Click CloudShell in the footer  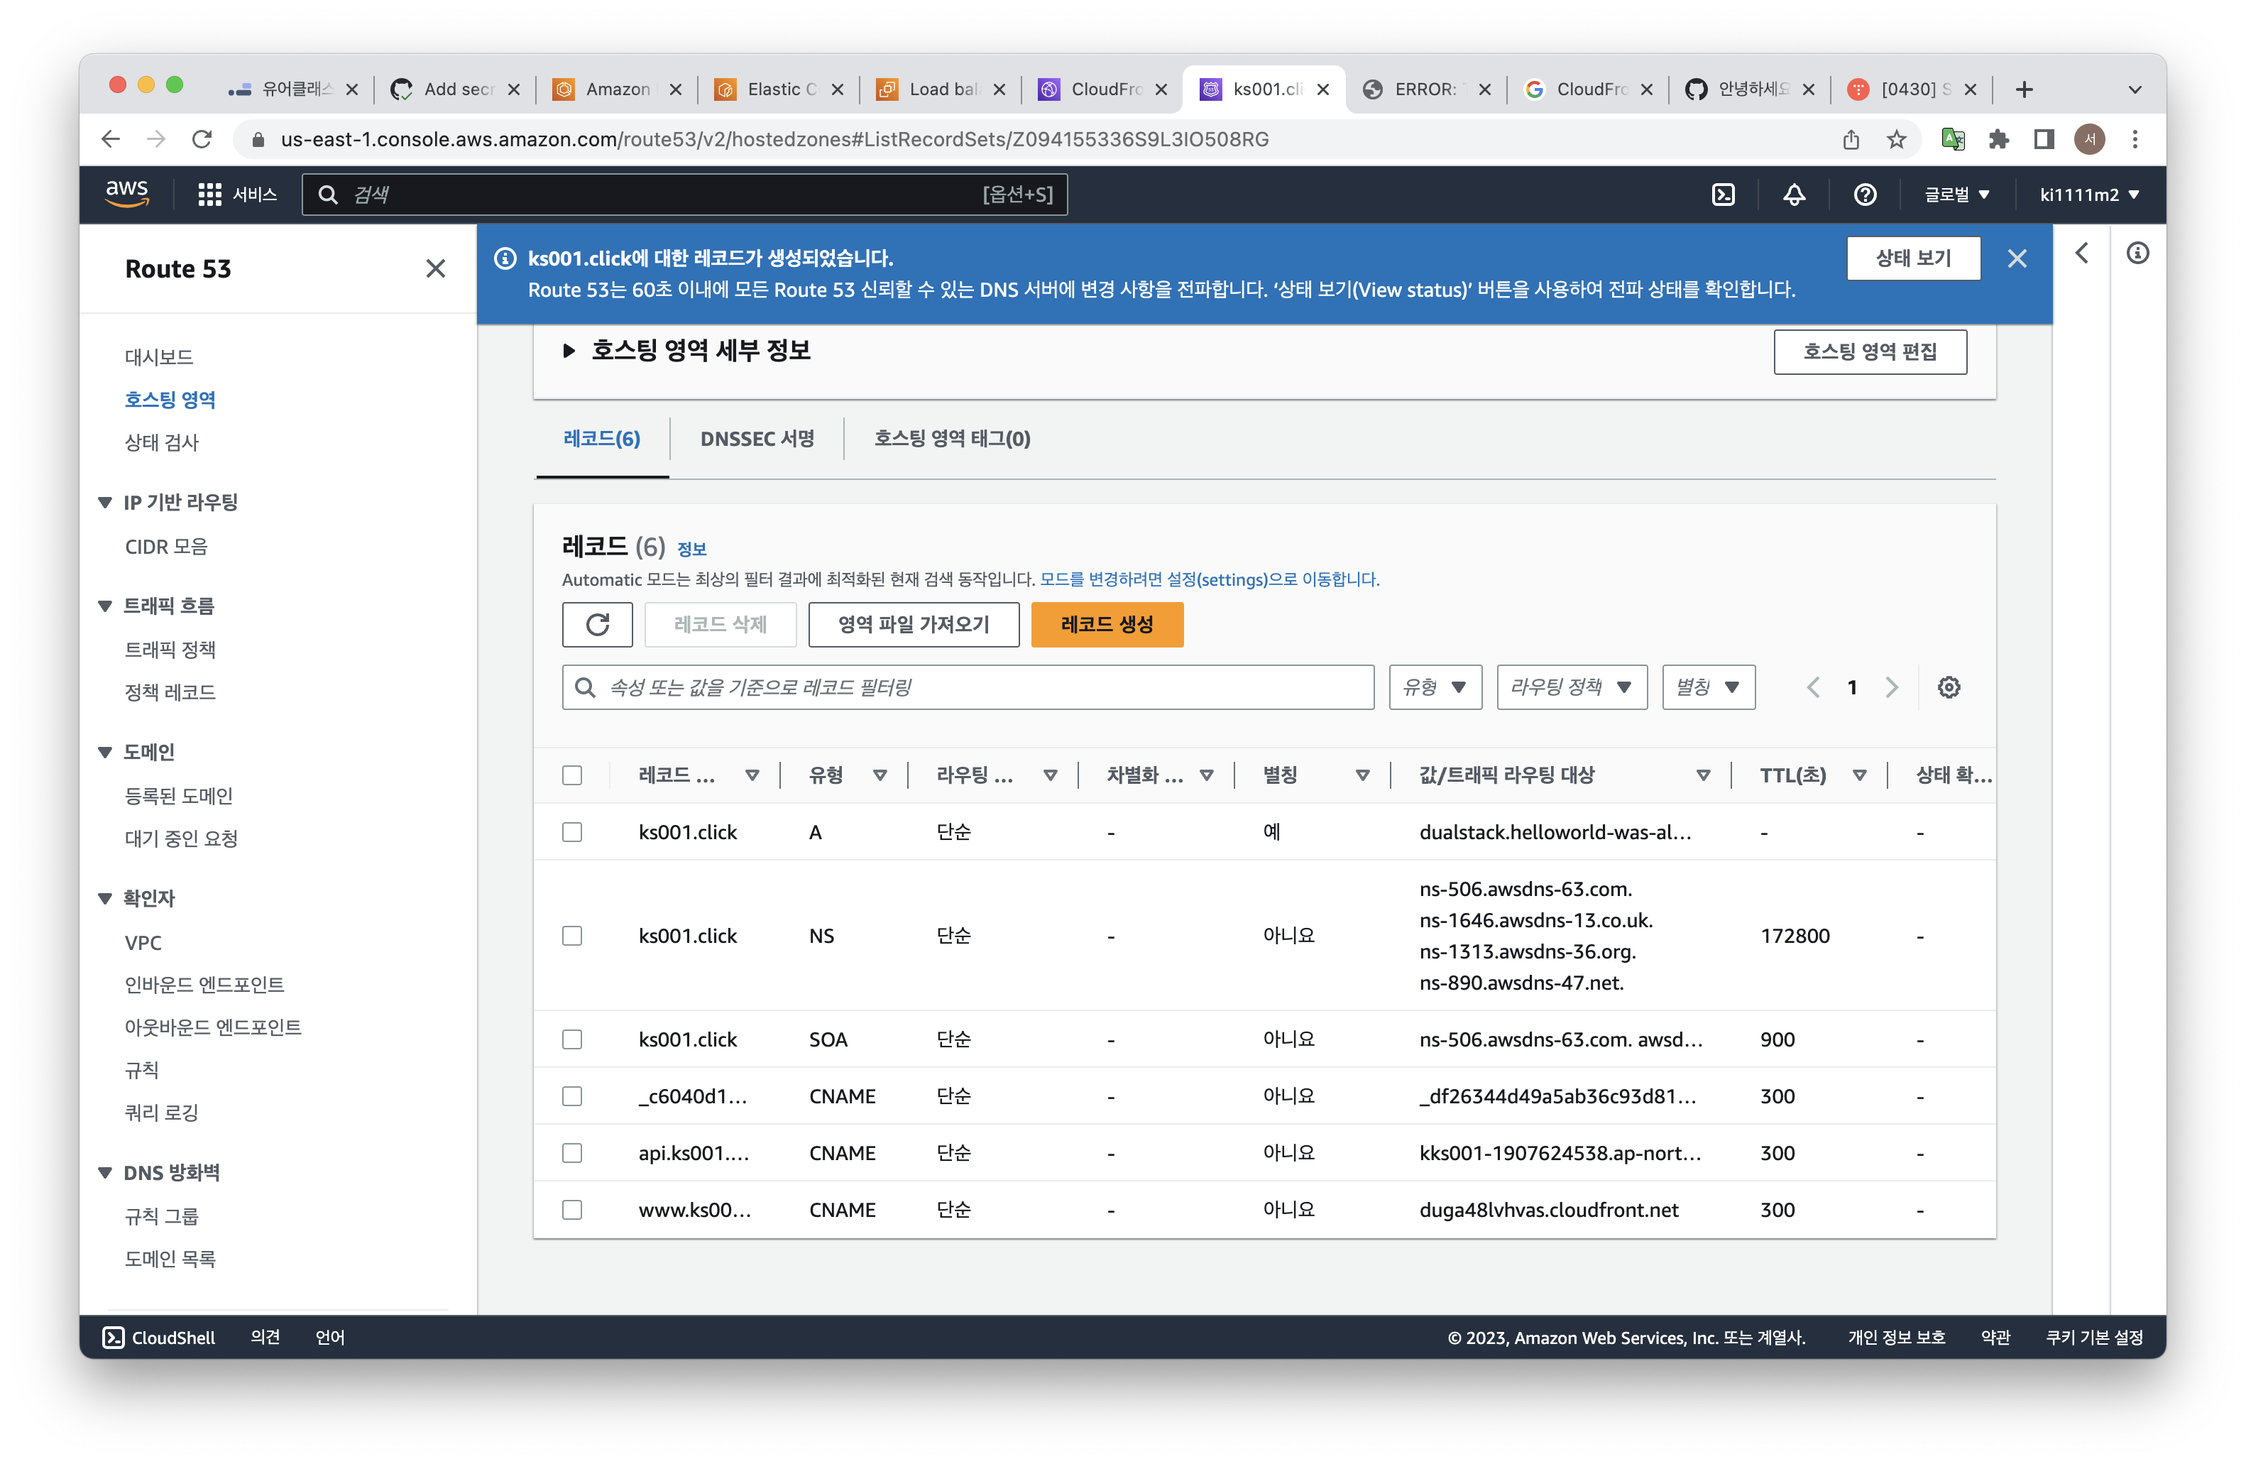click(158, 1338)
